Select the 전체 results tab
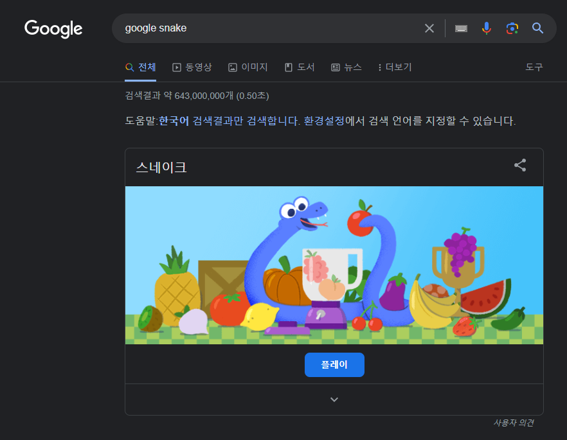Image resolution: width=567 pixels, height=440 pixels. (x=141, y=67)
